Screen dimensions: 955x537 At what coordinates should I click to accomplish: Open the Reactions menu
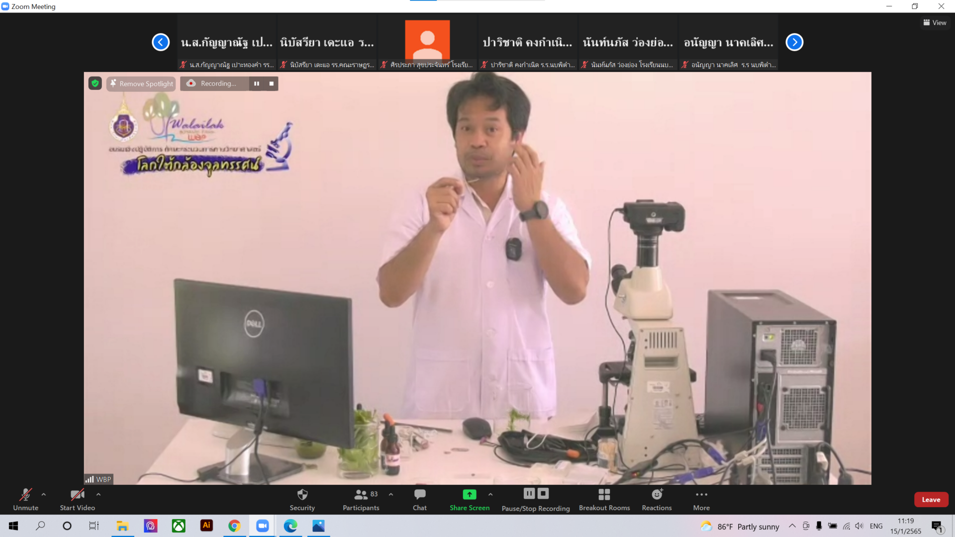coord(657,499)
